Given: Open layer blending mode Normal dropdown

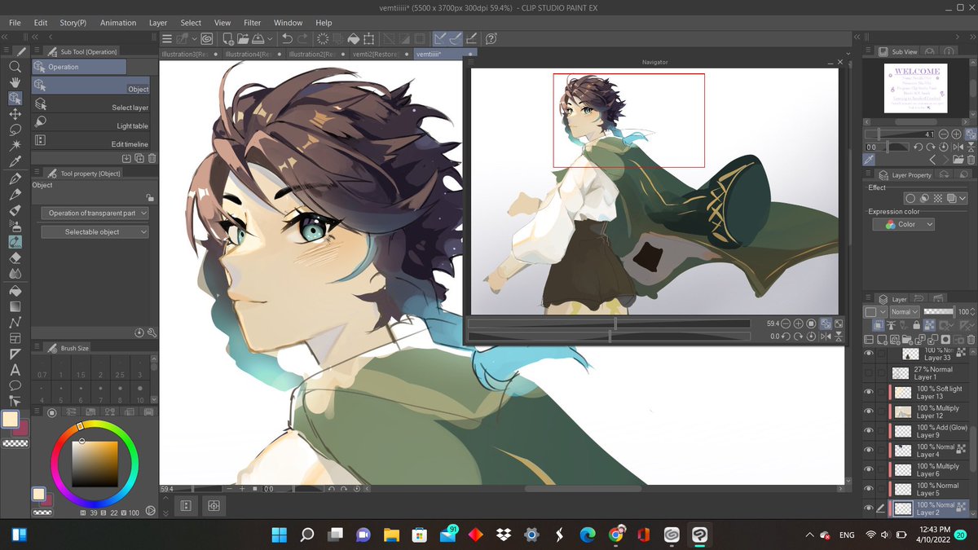Looking at the screenshot, I should pyautogui.click(x=905, y=311).
